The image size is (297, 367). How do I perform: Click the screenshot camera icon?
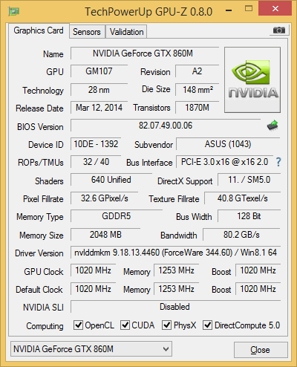coord(279,30)
